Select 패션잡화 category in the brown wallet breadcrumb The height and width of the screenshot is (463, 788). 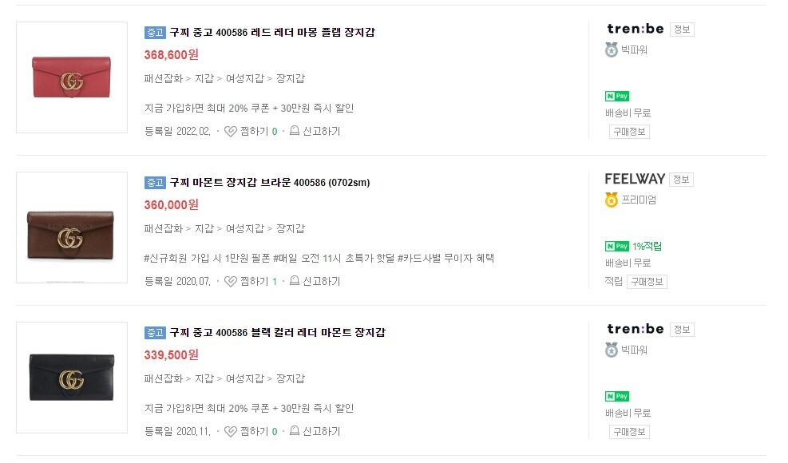click(x=164, y=229)
